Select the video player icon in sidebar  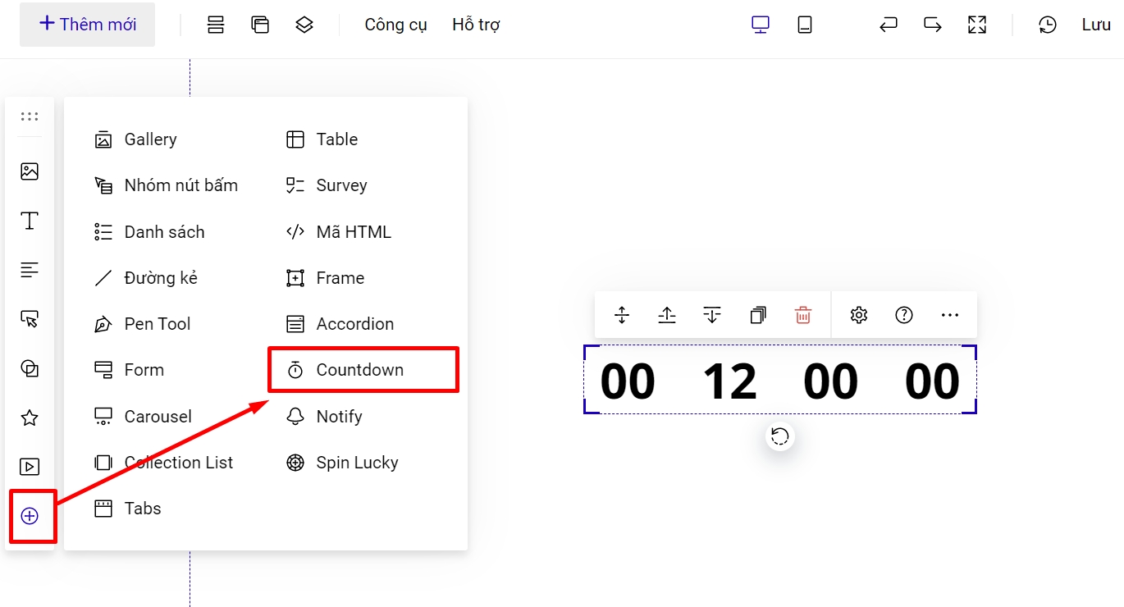pyautogui.click(x=30, y=467)
